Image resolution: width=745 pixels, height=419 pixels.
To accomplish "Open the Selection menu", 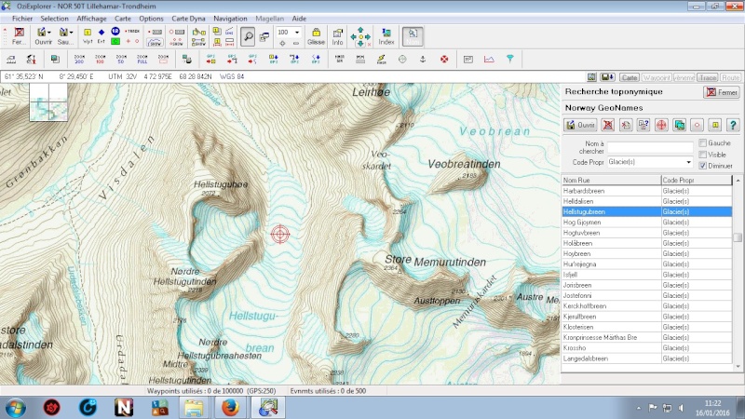I will coord(54,19).
